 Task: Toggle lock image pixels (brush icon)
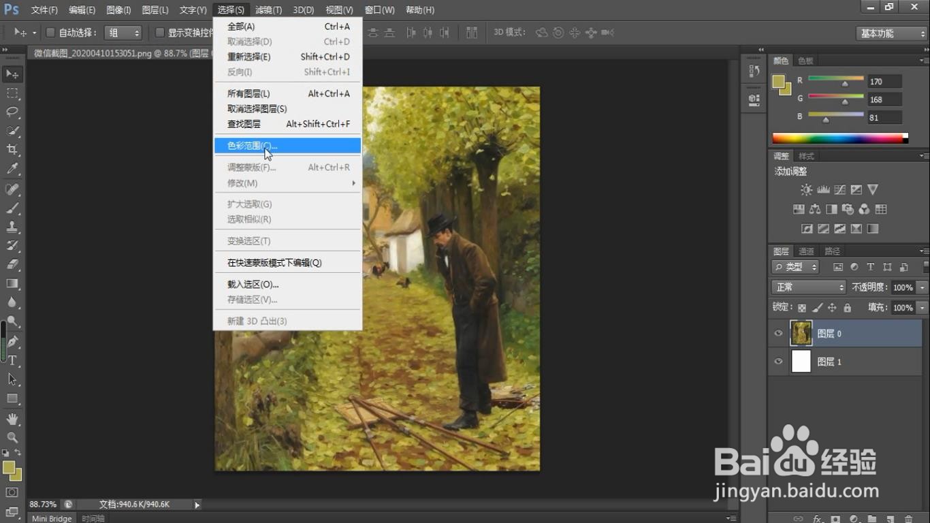click(x=818, y=308)
